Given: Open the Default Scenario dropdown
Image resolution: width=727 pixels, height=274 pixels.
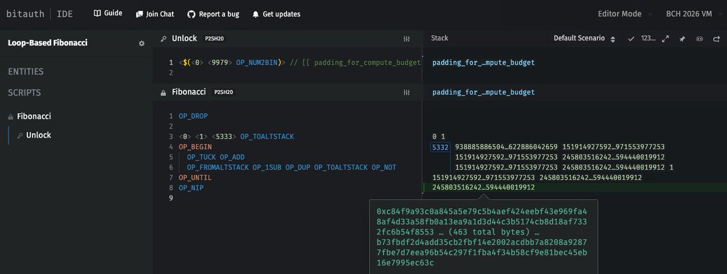Looking at the screenshot, I should (x=585, y=38).
